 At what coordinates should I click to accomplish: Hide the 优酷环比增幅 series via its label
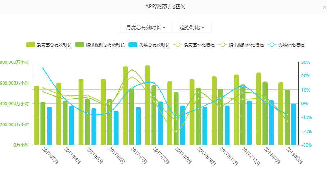[291, 45]
